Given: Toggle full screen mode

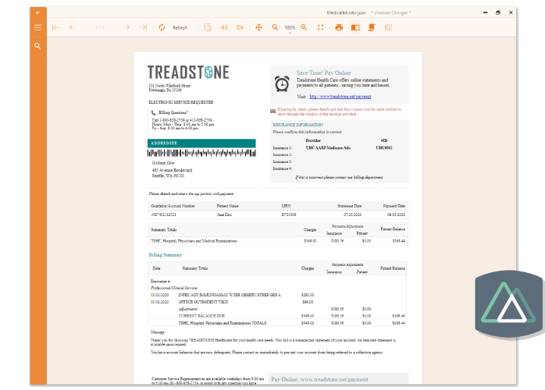Looking at the screenshot, I should click(320, 27).
